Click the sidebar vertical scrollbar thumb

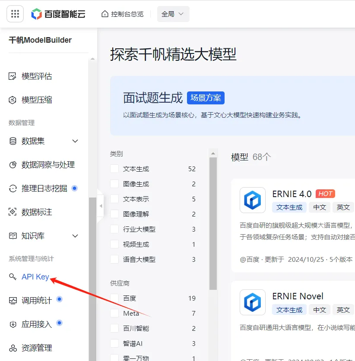(92, 279)
